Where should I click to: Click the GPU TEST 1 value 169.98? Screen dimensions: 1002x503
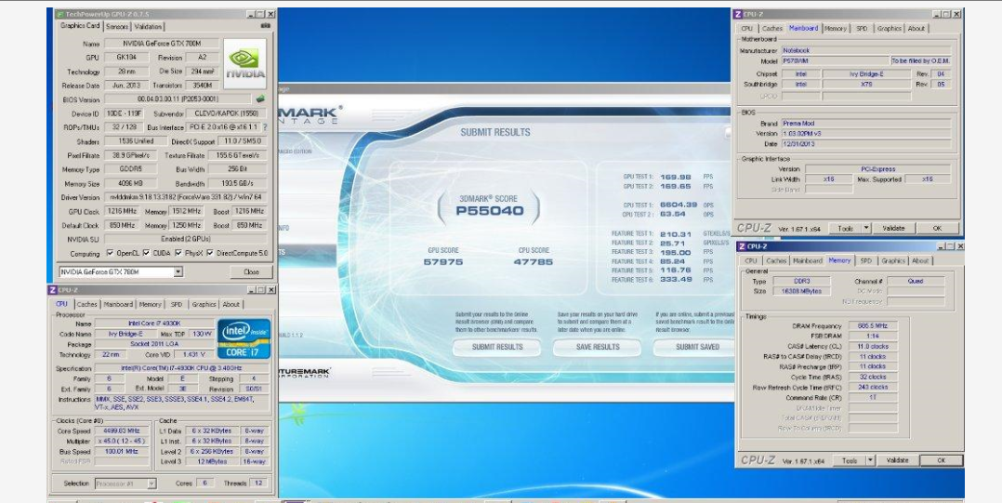675,177
